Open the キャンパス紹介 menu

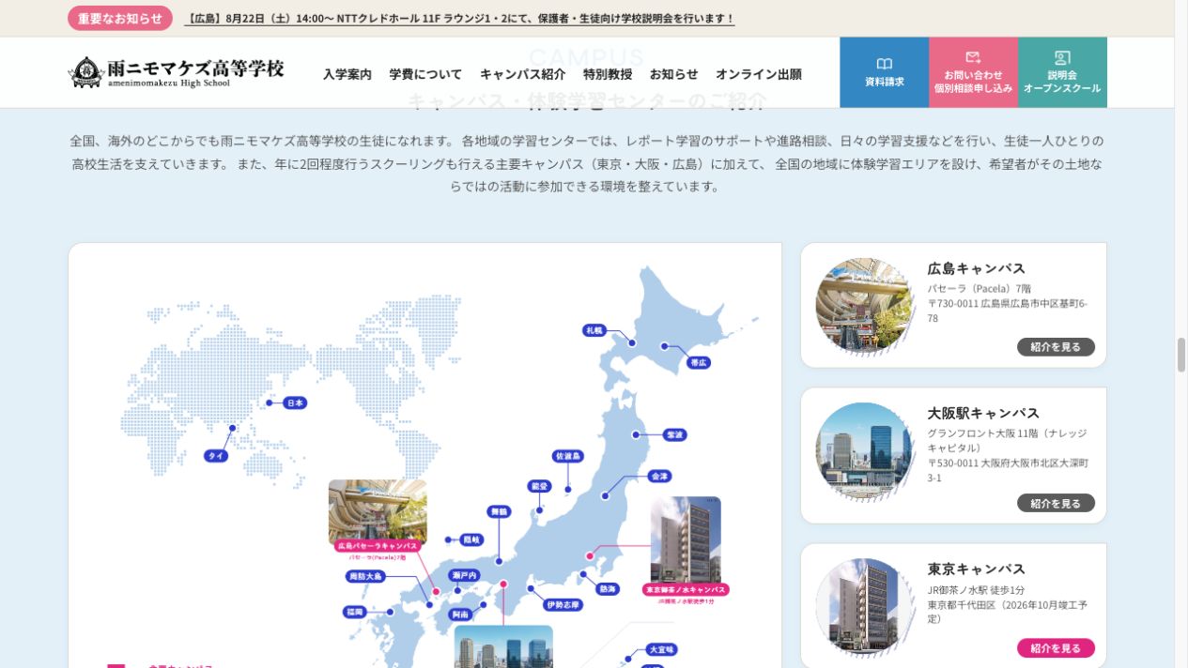tap(522, 74)
